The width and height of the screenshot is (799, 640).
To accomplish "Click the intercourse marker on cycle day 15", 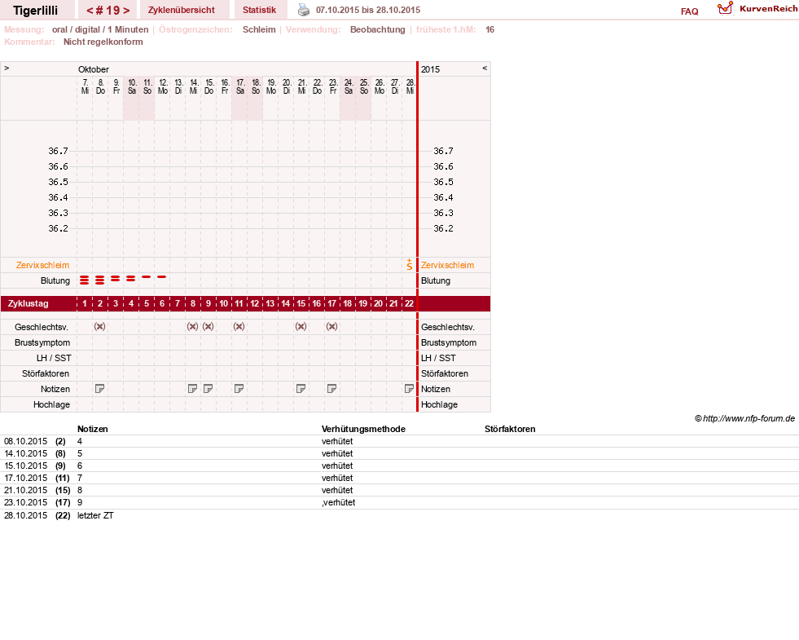I will pos(301,326).
